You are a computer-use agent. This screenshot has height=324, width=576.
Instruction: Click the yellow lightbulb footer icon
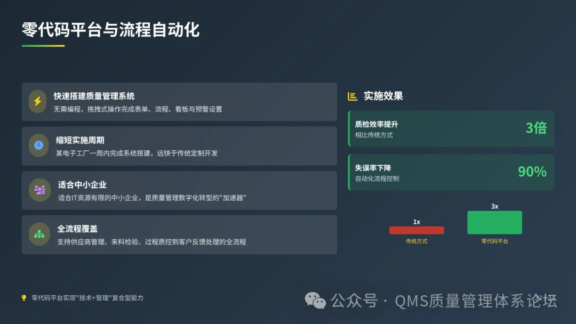point(24,297)
